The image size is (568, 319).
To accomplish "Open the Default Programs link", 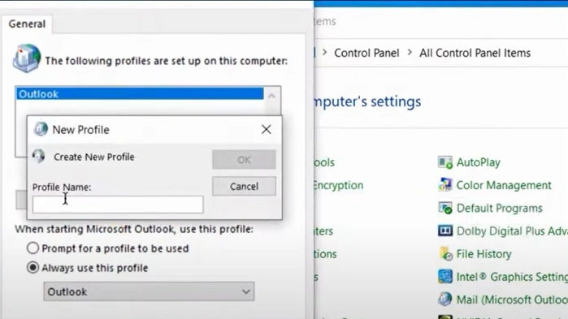I will coord(499,208).
